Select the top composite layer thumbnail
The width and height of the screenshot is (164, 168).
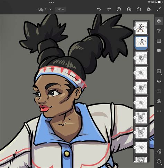pyautogui.click(x=141, y=28)
